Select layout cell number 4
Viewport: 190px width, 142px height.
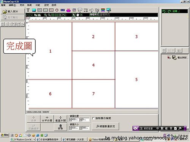93,65
